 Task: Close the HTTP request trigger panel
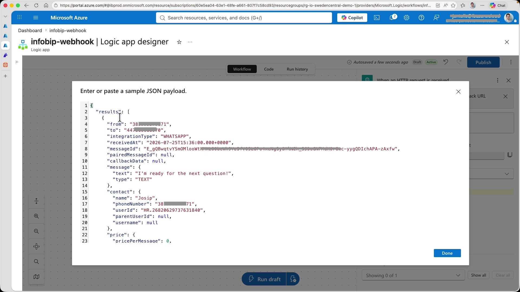[x=508, y=80]
